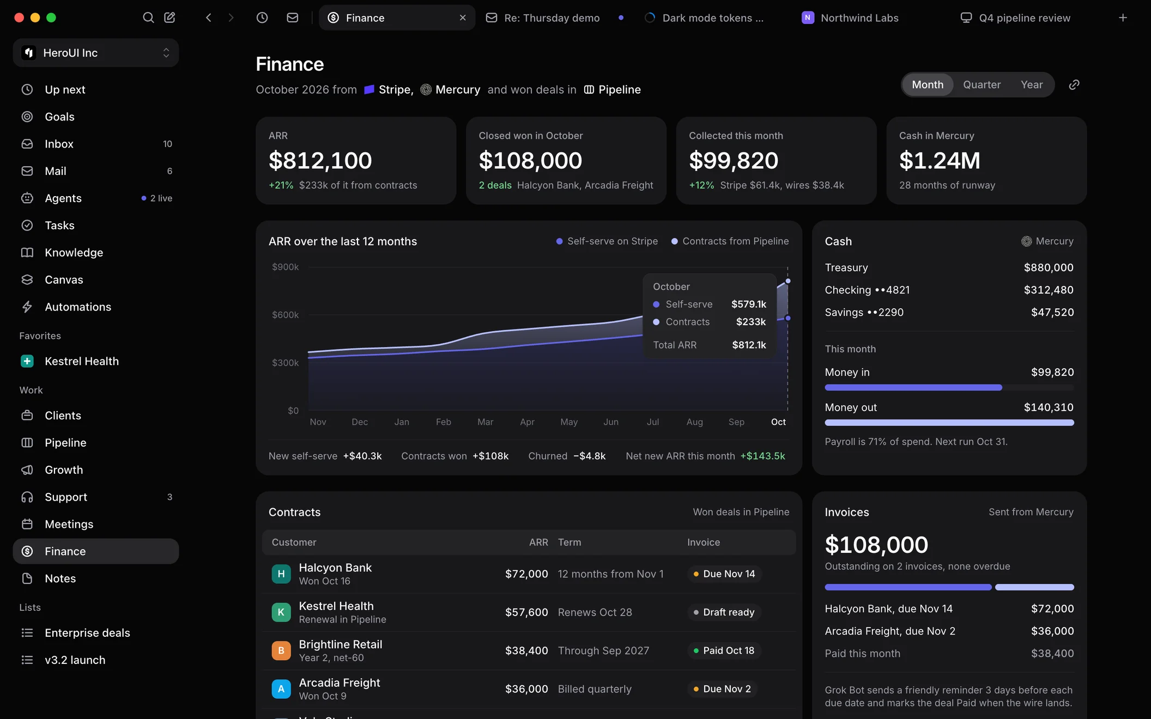
Task: Click the Money out progress bar
Action: pos(949,423)
